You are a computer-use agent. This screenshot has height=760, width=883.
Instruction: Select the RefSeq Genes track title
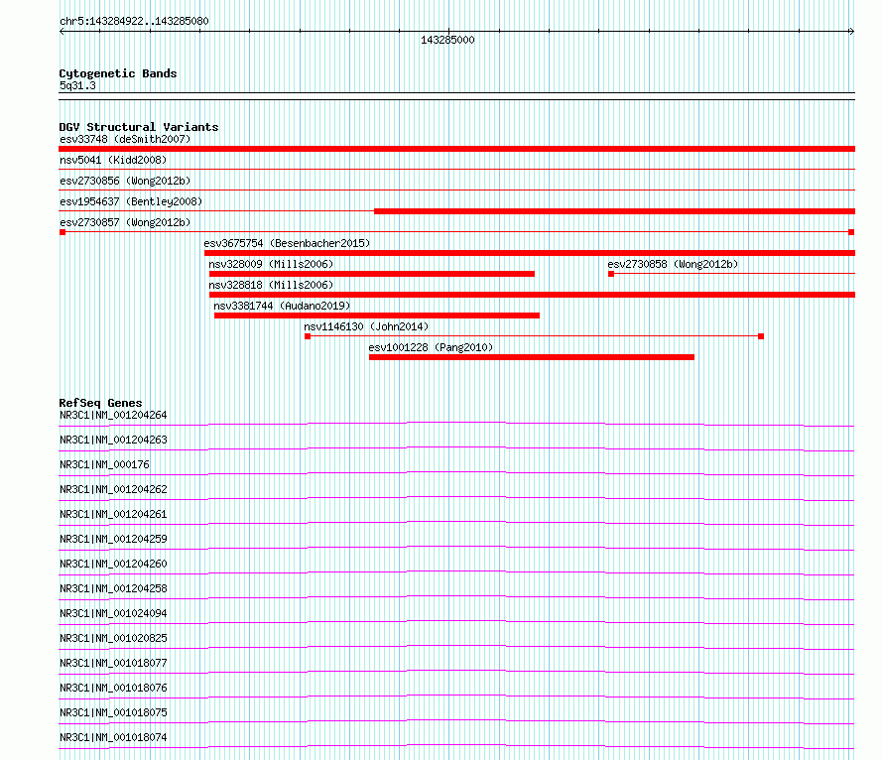[x=101, y=403]
